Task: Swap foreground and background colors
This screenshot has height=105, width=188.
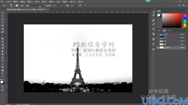Action: coord(3,79)
